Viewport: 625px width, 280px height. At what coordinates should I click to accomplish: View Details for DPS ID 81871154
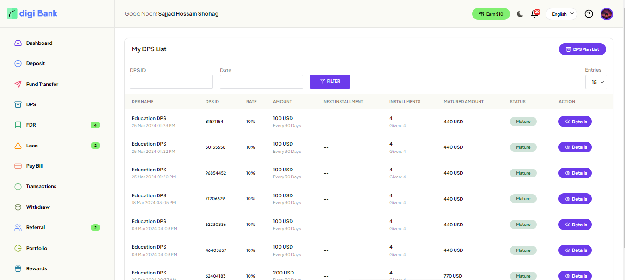[575, 122]
